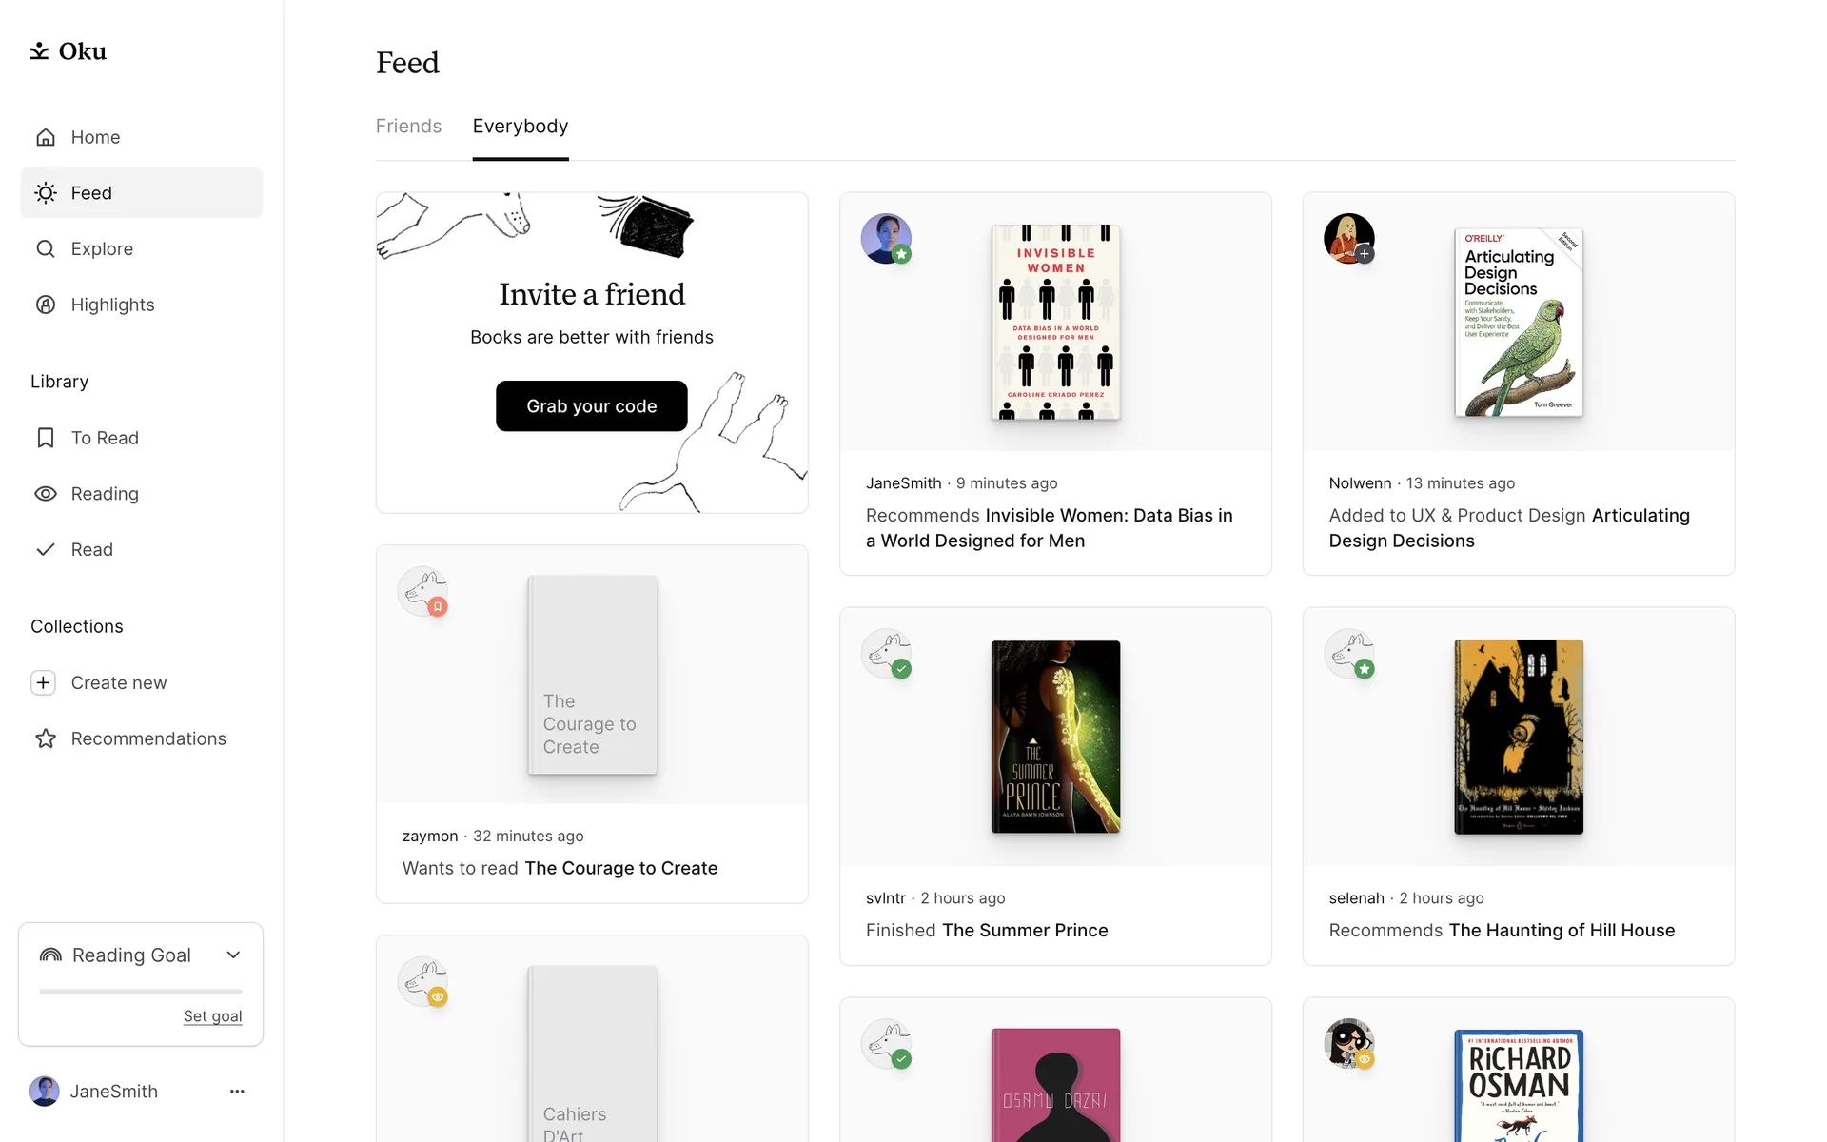Viewport: 1827px width, 1142px height.
Task: Click the Recommendations star icon
Action: 46,738
